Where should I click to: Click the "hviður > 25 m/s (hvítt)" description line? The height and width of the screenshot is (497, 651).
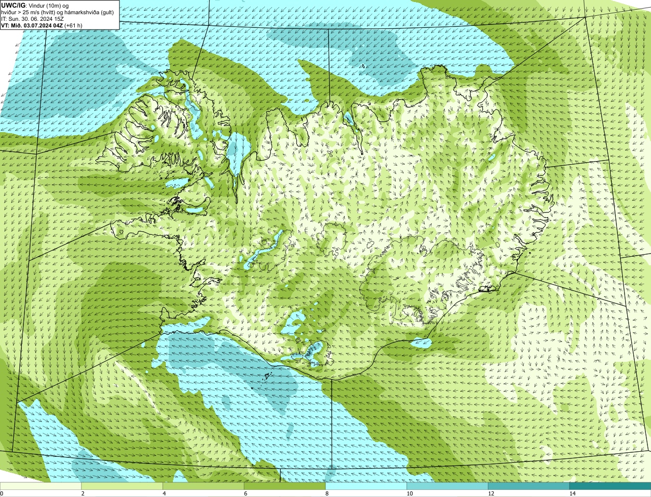pos(57,12)
